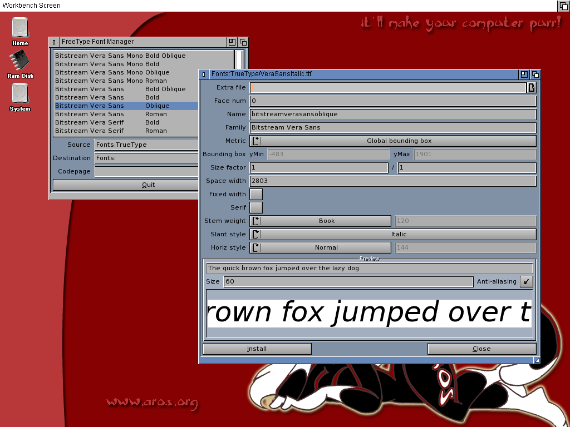Cycle the Slant style Italic selector
Screen dimensions: 570x427
[393, 234]
